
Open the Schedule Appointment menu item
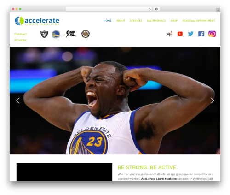(x=199, y=21)
